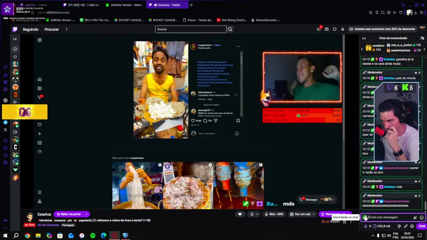Image resolution: width=427 pixels, height=240 pixels.
Task: Open moderator shield icon below chat
Action: click(399, 226)
